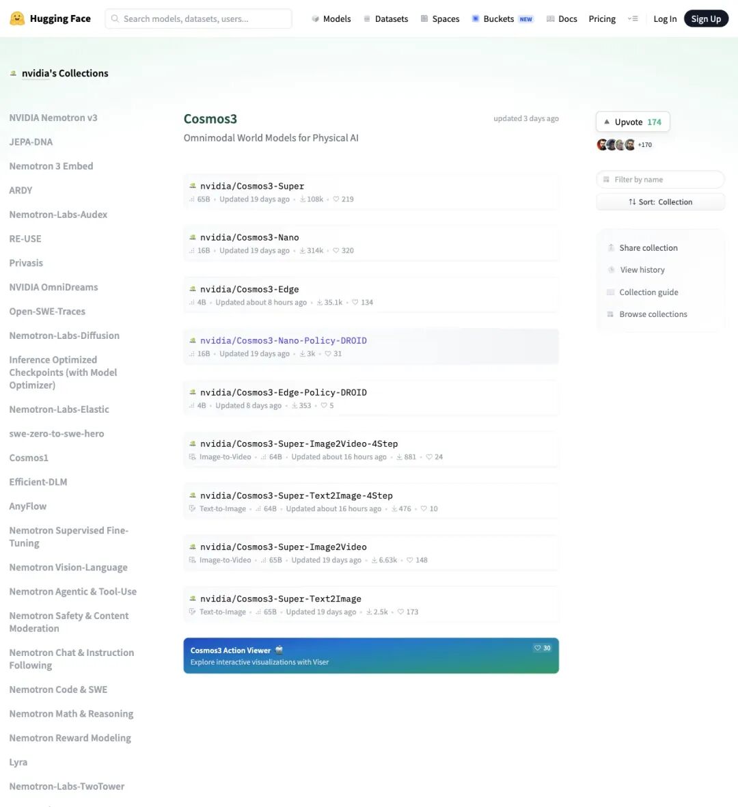Click the Browse collections icon
The height and width of the screenshot is (807, 738).
(x=610, y=314)
